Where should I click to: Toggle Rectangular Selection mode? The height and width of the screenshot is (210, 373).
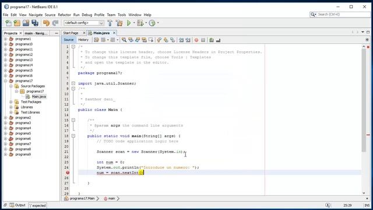tap(151, 40)
